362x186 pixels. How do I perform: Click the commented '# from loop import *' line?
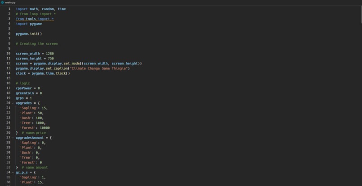coord(36,14)
